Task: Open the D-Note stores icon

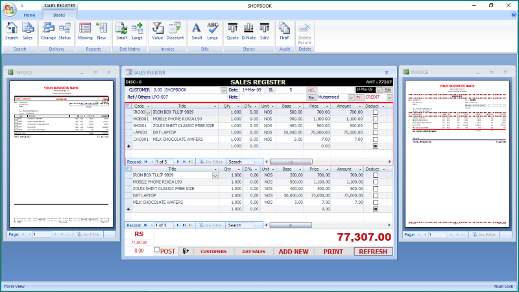Action: click(248, 31)
